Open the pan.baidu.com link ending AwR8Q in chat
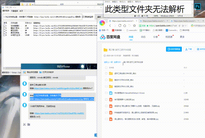The width and height of the screenshot is (205, 138). pos(59,113)
